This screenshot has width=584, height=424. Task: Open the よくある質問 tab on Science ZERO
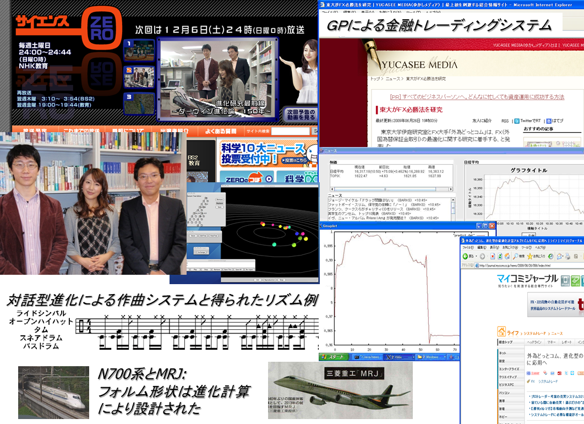pyautogui.click(x=221, y=131)
